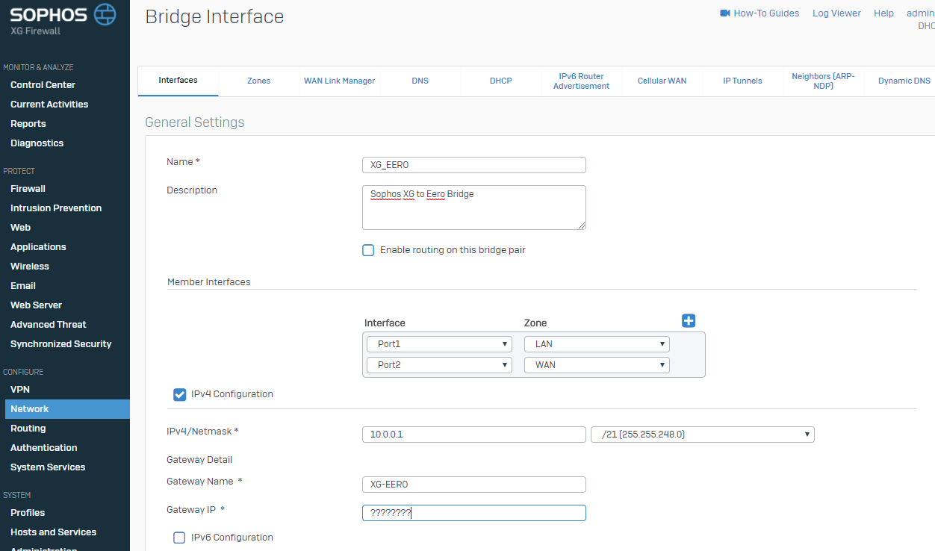935x551 pixels.
Task: Open IPv6 Router Advertisement tab
Action: pos(581,81)
